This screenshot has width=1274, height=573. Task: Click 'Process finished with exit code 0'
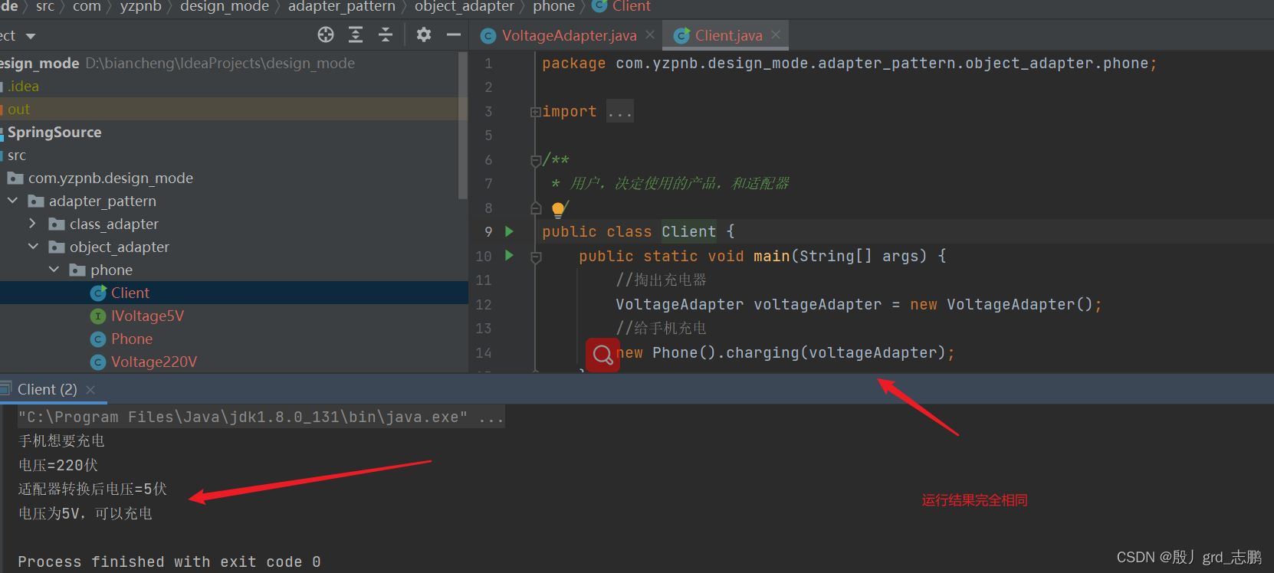169,562
